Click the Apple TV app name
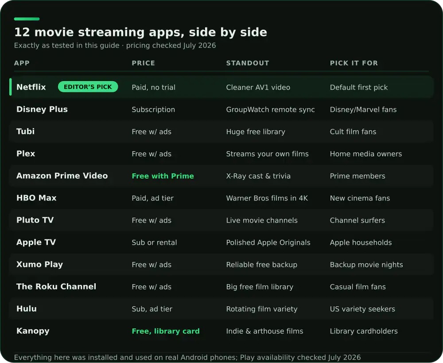443x363 pixels. (36, 242)
